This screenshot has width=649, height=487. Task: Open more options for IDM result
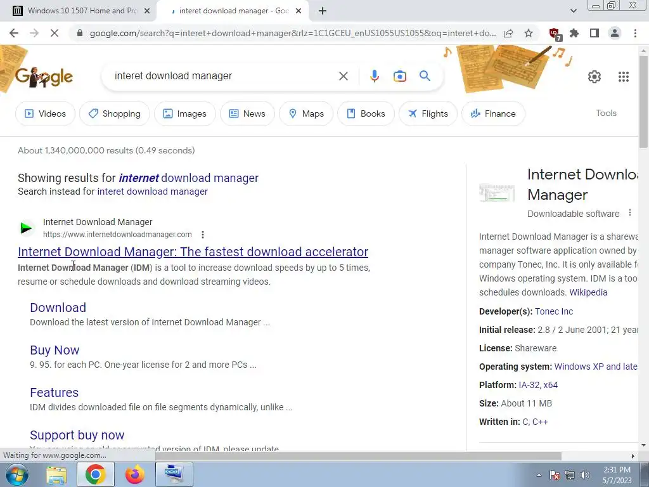[x=203, y=235]
